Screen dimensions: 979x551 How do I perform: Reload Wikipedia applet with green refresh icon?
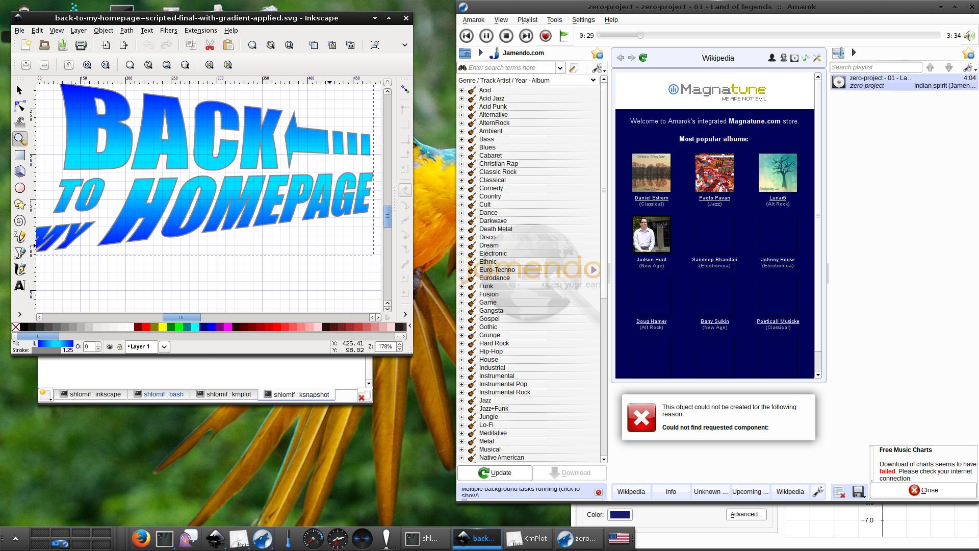click(x=643, y=58)
